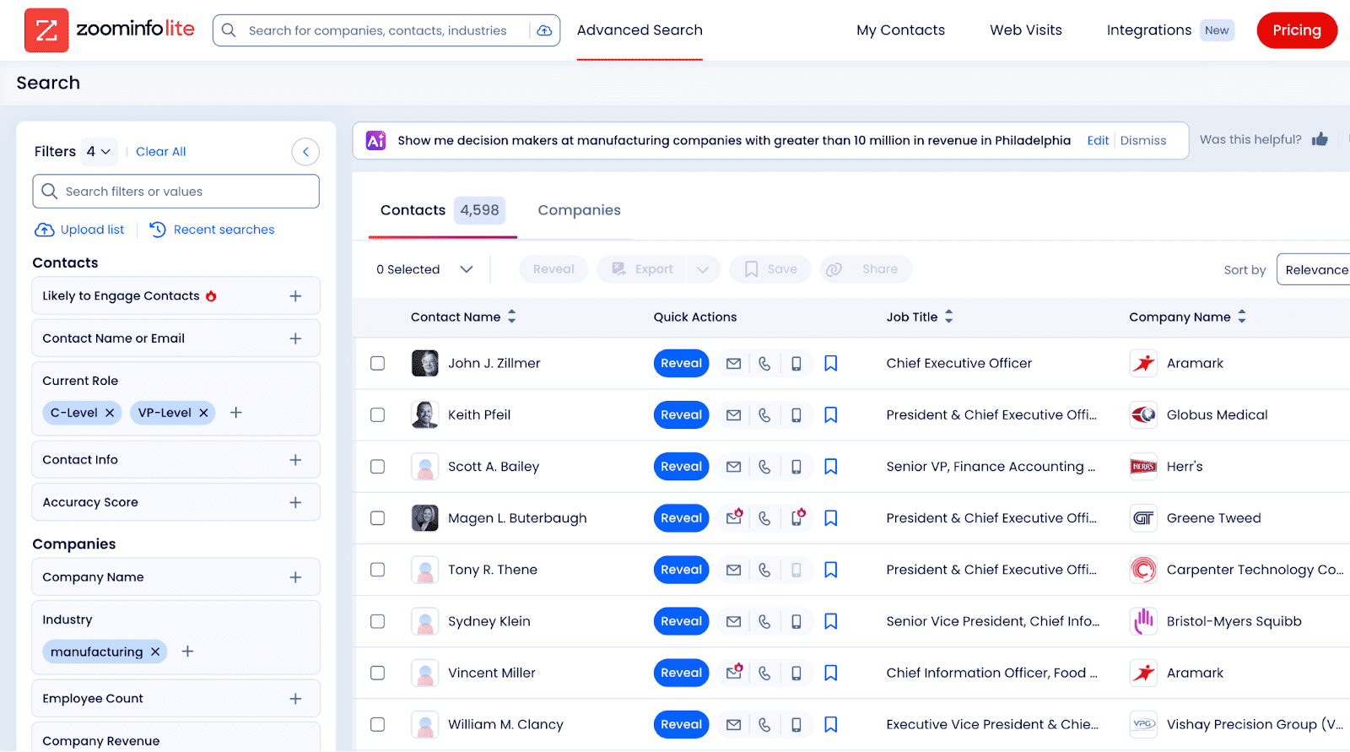Bookmark the Sydney Klein contact
1350x752 pixels.
tap(830, 621)
